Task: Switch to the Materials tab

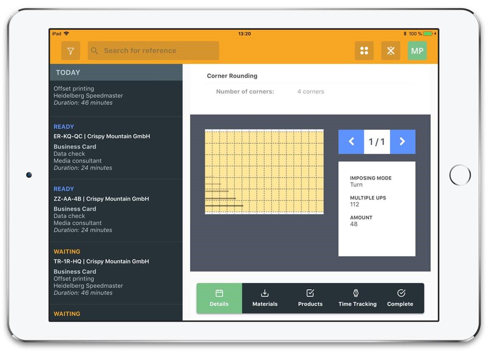Action: pos(265,298)
